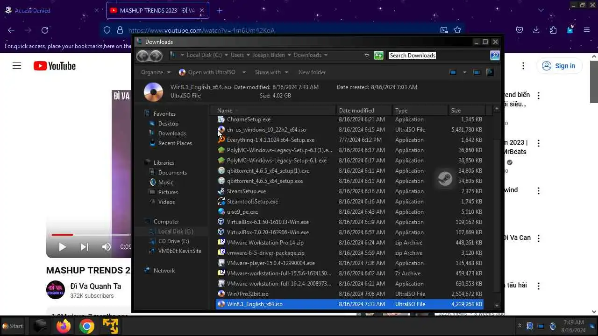
Task: Bookmark this page with the star icon
Action: (457, 30)
